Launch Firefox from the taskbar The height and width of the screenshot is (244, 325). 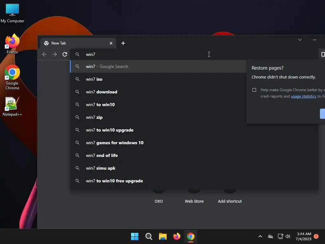[176, 236]
